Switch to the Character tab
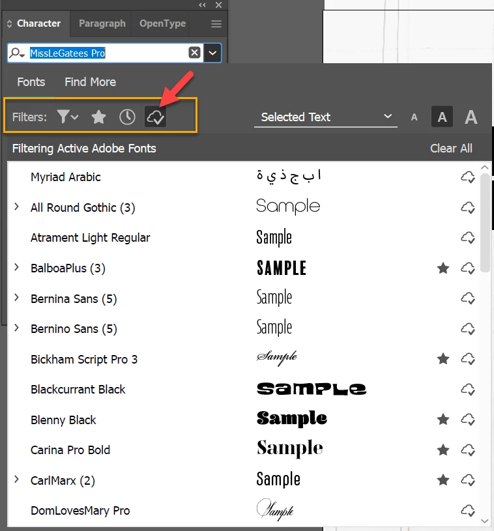Screen dimensions: 494x531 pos(38,23)
